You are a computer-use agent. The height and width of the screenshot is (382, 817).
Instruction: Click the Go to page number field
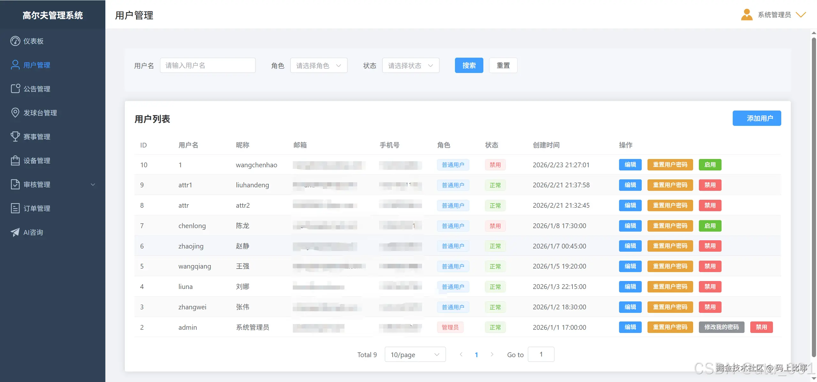pyautogui.click(x=541, y=354)
